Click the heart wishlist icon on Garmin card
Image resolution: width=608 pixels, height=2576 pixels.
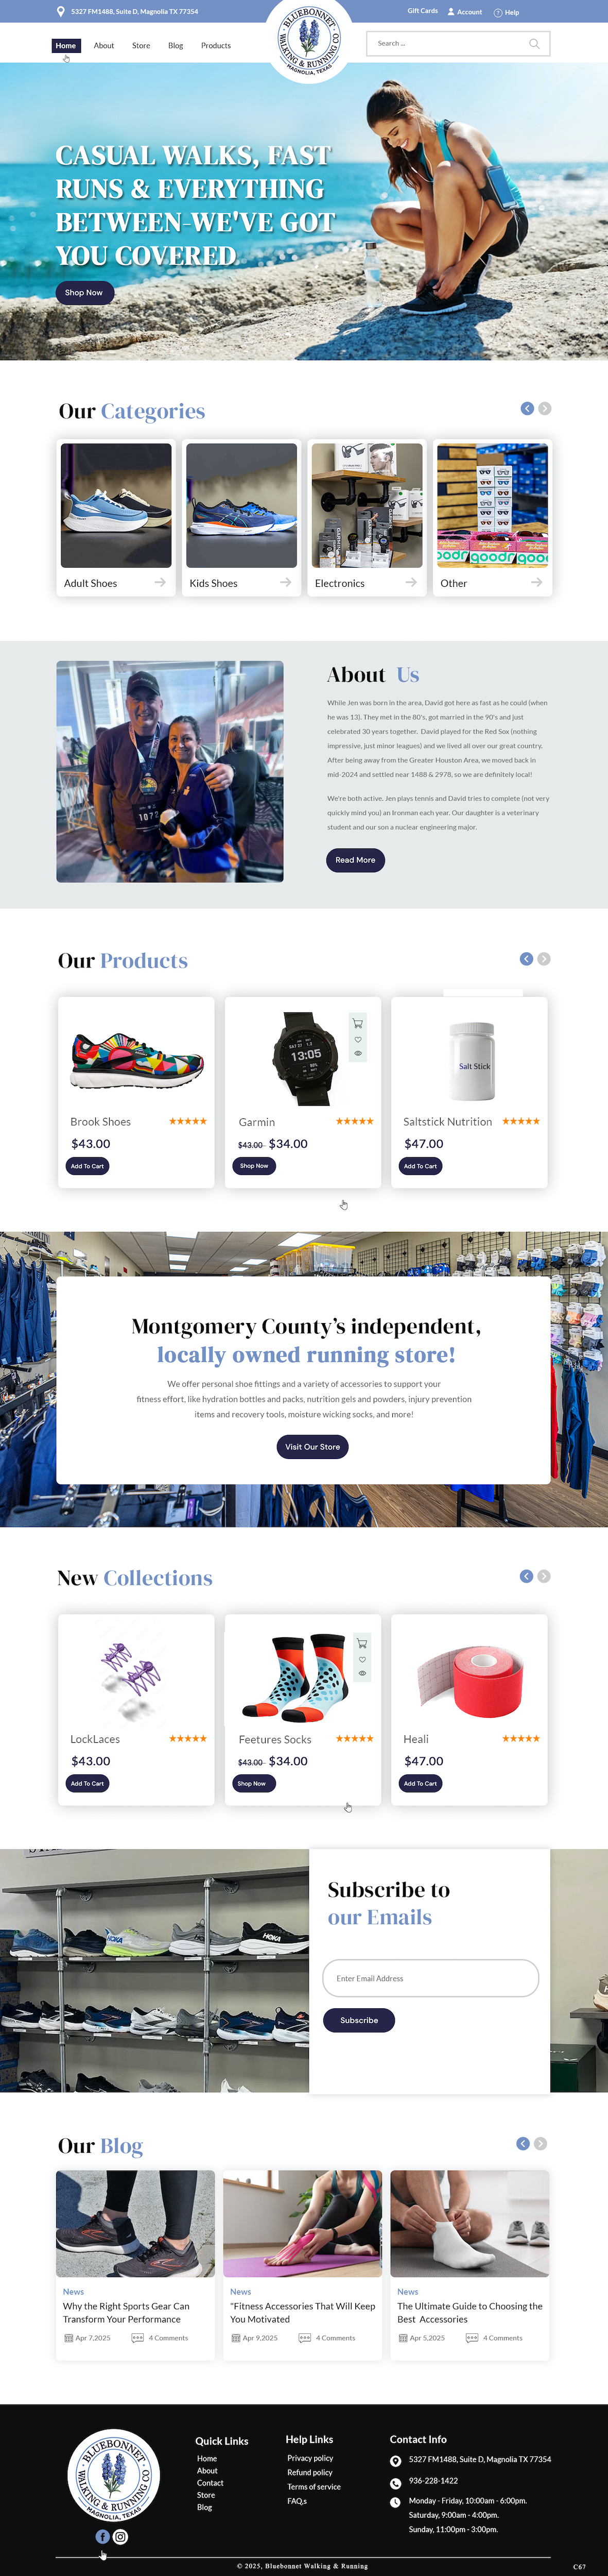[x=358, y=1039]
